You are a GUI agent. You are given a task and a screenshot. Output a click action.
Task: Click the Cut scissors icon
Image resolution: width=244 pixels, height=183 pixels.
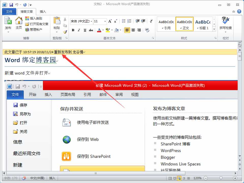(65, 19)
